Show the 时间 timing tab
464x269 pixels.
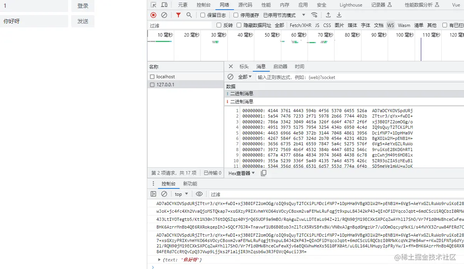tap(299, 67)
